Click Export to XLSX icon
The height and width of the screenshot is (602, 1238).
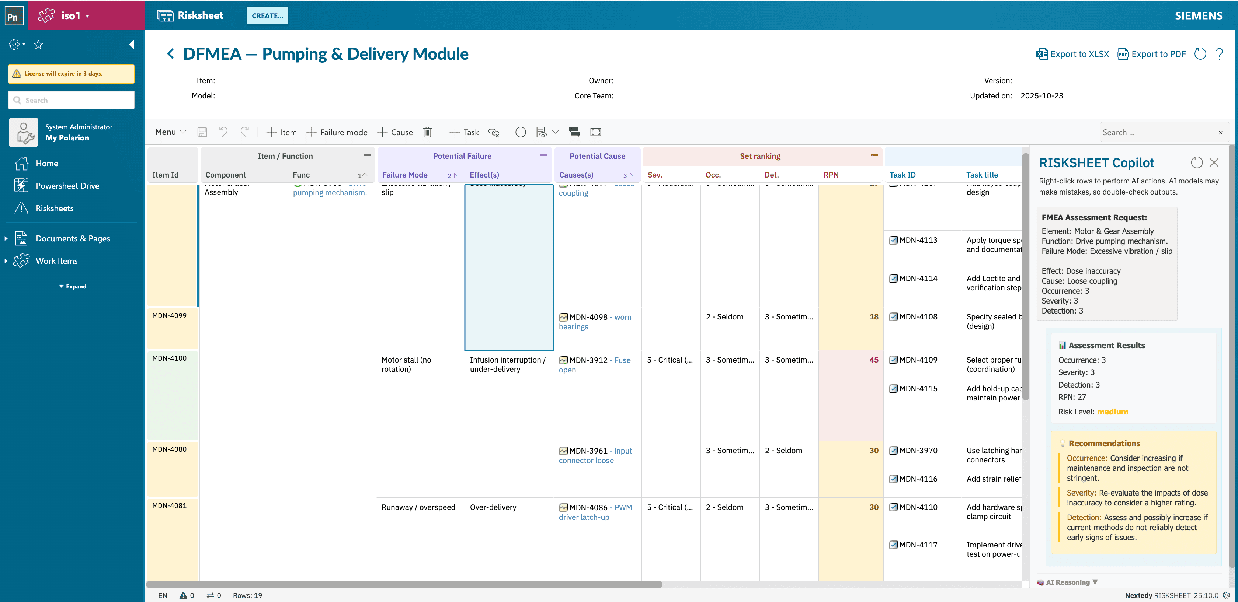click(1041, 54)
